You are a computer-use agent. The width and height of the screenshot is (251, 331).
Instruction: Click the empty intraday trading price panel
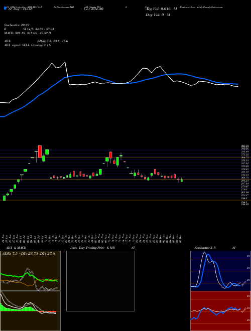click(x=100, y=281)
